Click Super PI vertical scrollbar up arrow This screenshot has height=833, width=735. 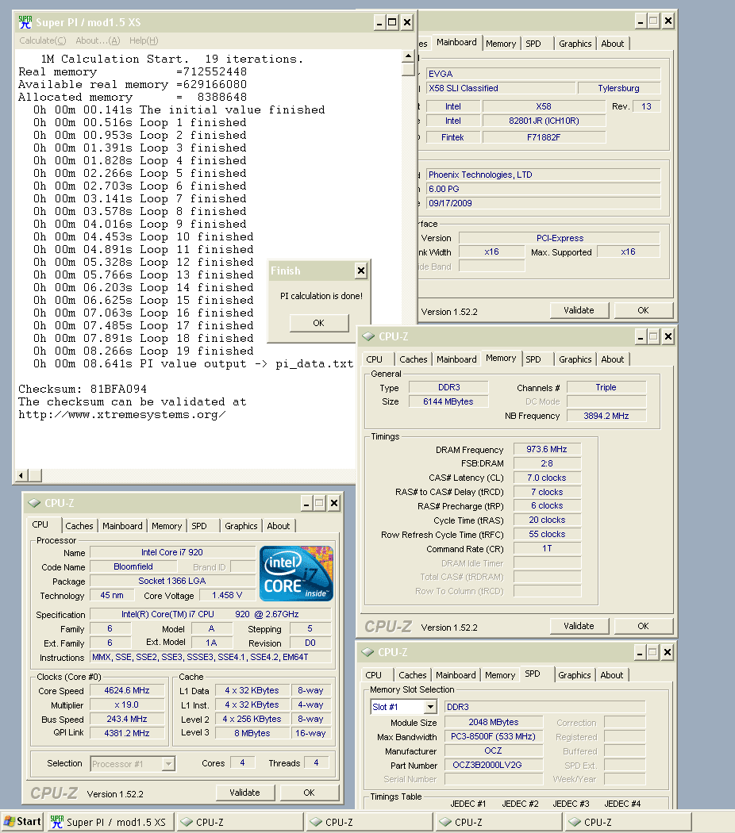[x=408, y=56]
